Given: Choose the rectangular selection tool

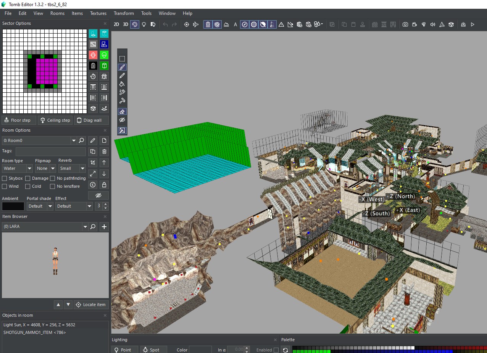Looking at the screenshot, I should point(122,59).
